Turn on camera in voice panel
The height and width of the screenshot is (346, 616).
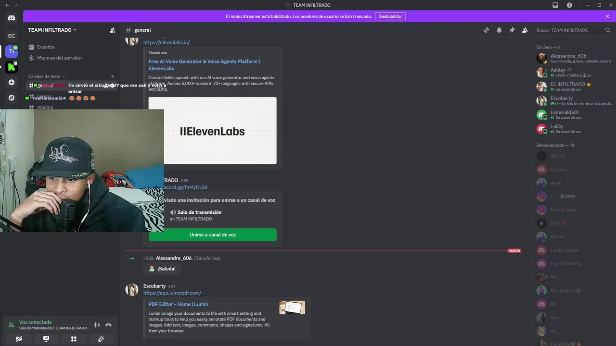19,339
